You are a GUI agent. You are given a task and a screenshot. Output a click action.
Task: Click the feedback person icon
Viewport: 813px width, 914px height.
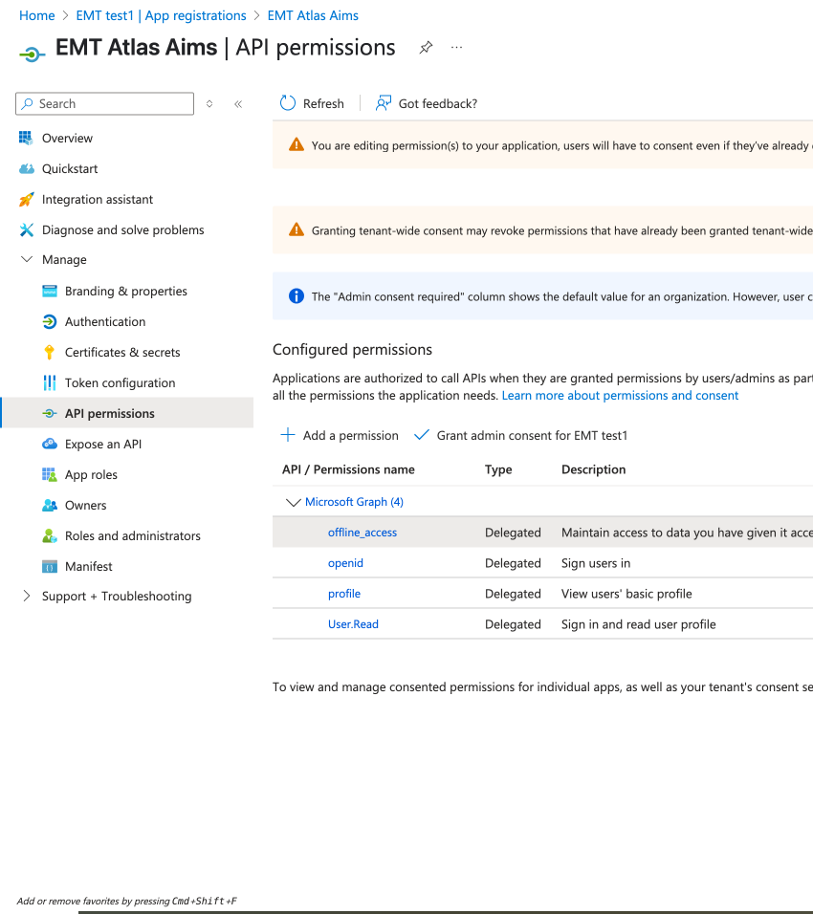[x=384, y=103]
